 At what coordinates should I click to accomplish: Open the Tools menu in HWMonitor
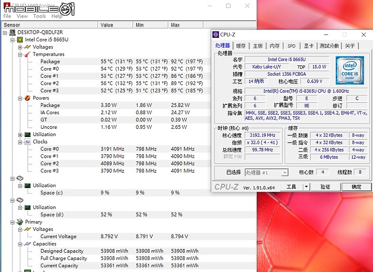click(x=39, y=16)
